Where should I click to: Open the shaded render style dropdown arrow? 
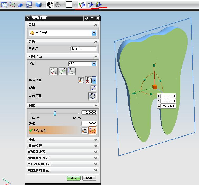tap(44, 4)
